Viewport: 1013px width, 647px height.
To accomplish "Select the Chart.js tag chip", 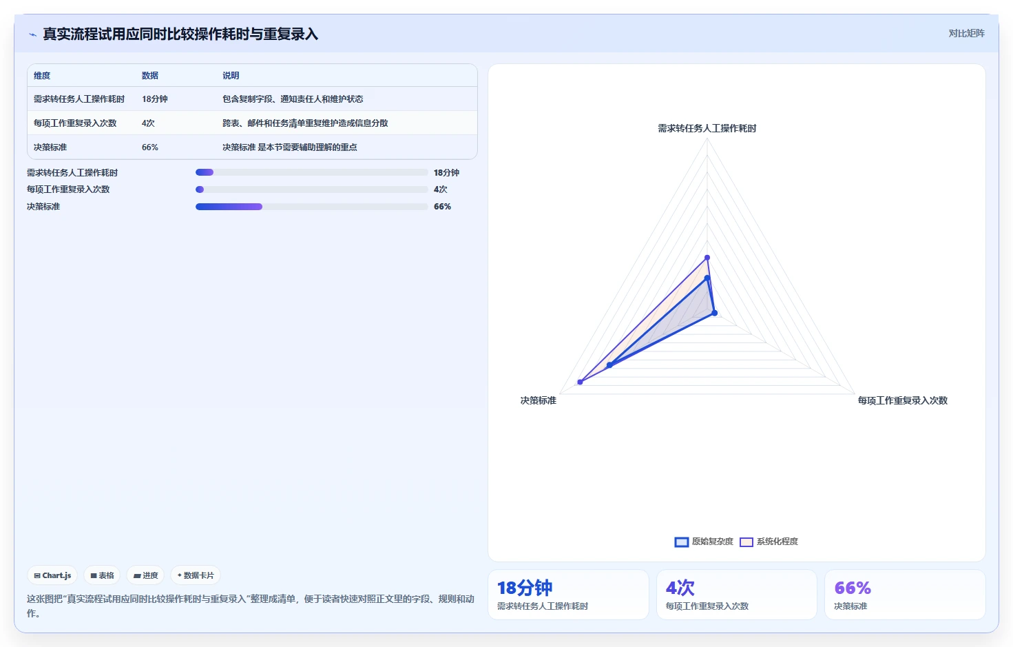I will [x=52, y=575].
